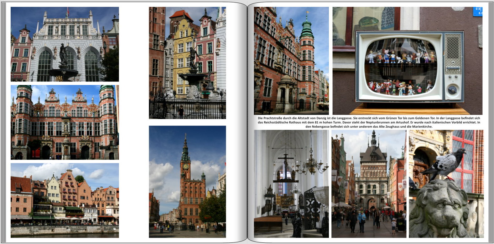Select the Artus Court facade photo
Screen dimensions: 494x244
(65, 44)
